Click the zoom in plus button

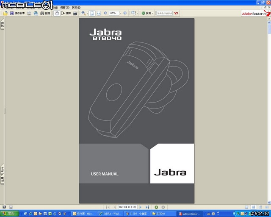coord(125,13)
